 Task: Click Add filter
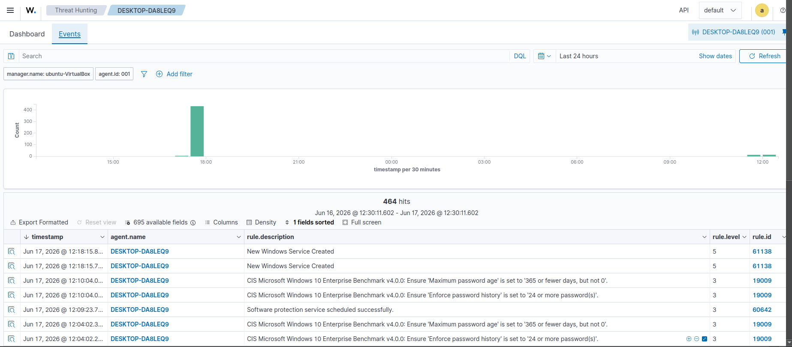[x=174, y=74]
